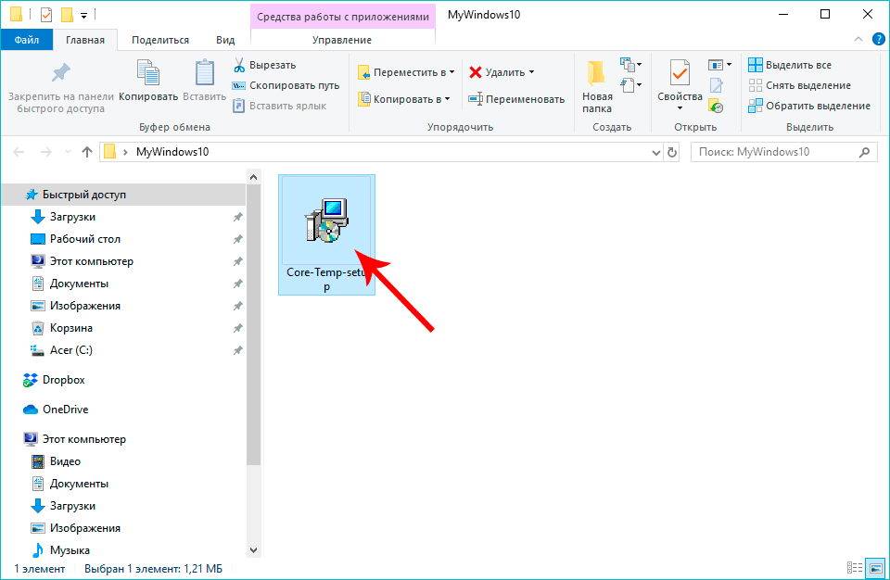
Task: Open the New item dropdown icon
Action: pyautogui.click(x=631, y=65)
